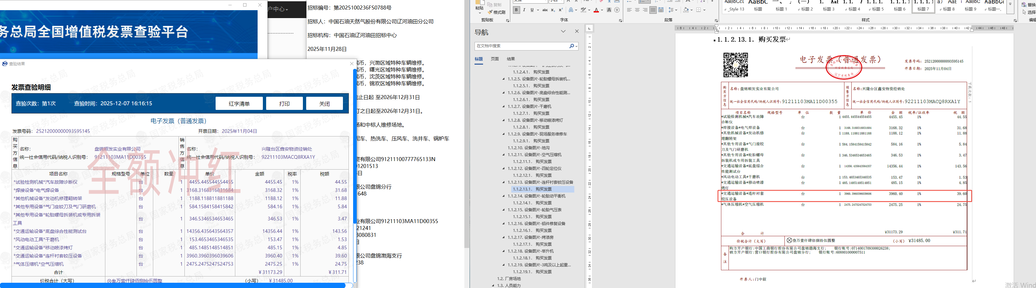
Task: Switch to 页面 tab in navigation pane
Action: click(495, 59)
